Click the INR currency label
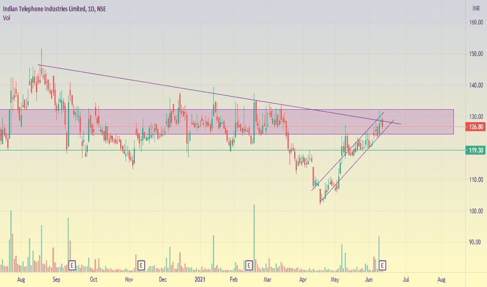 tap(476, 9)
